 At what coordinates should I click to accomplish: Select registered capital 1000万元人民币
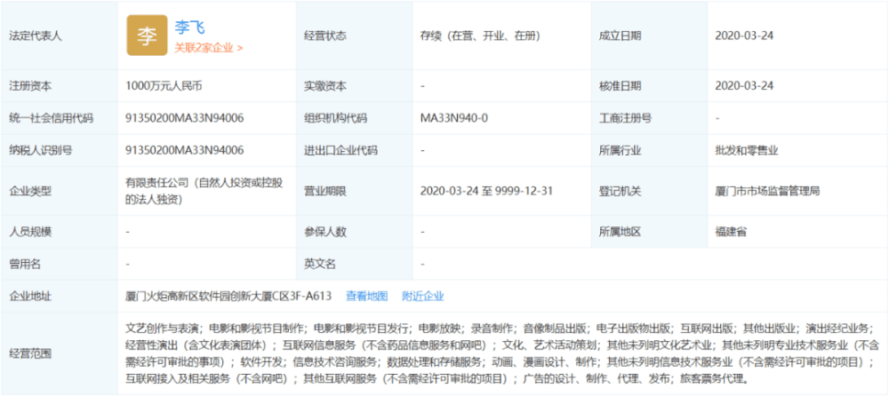pos(164,86)
